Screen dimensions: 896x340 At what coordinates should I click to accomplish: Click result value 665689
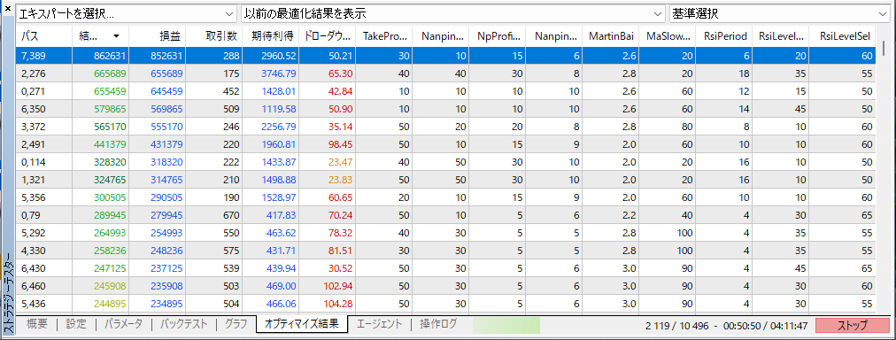coord(110,73)
